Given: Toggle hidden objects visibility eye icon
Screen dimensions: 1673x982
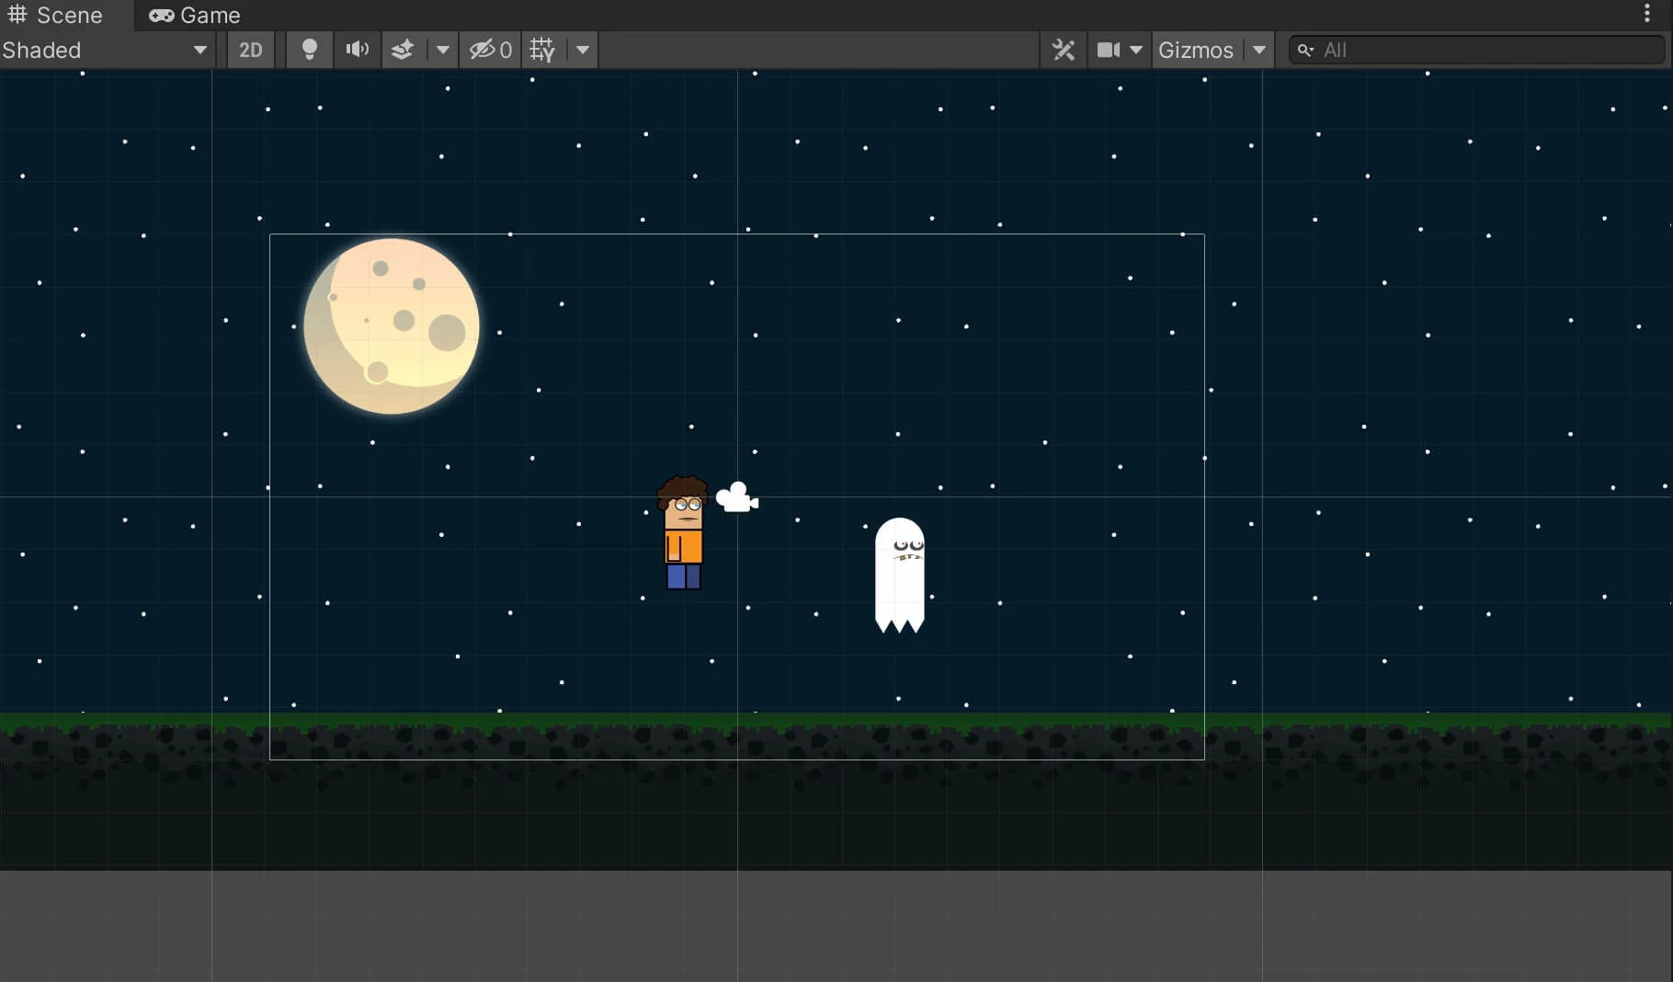Looking at the screenshot, I should click(490, 50).
